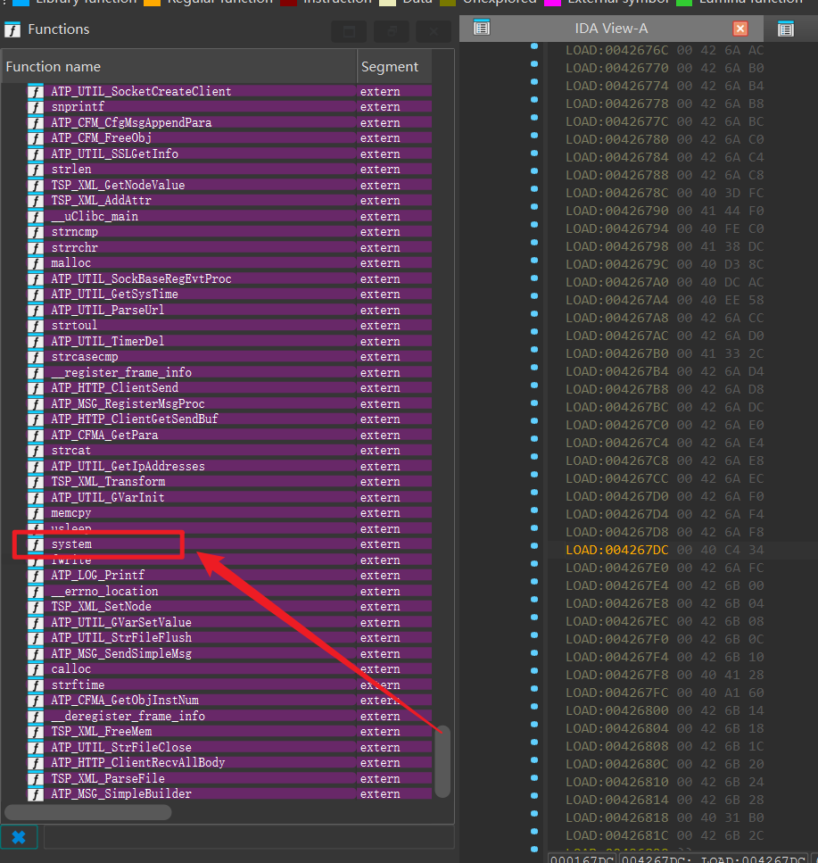Select TSP_XML_ParseFile in function list

tap(107, 778)
